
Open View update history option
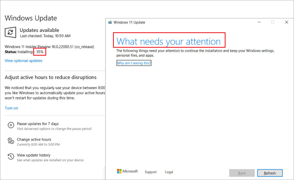(34, 155)
